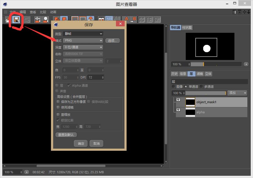Open the 编辑 menu
The image size is (253, 178).
[x=23, y=12]
